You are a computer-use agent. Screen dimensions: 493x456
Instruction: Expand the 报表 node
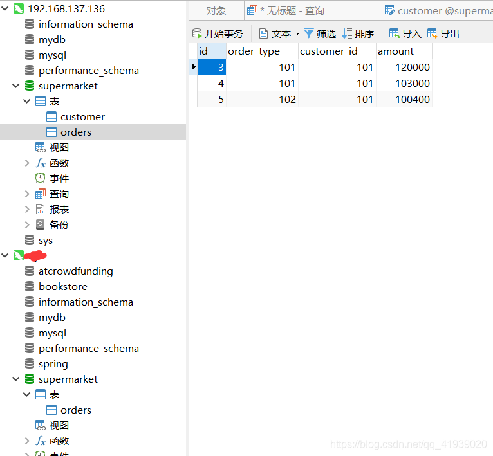(x=27, y=209)
